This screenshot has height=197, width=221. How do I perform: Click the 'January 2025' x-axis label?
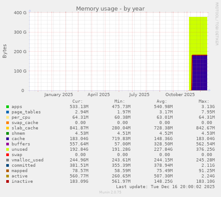[x=59, y=95]
